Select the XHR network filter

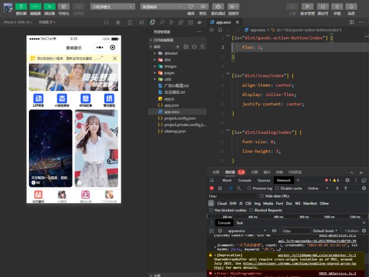point(232,203)
